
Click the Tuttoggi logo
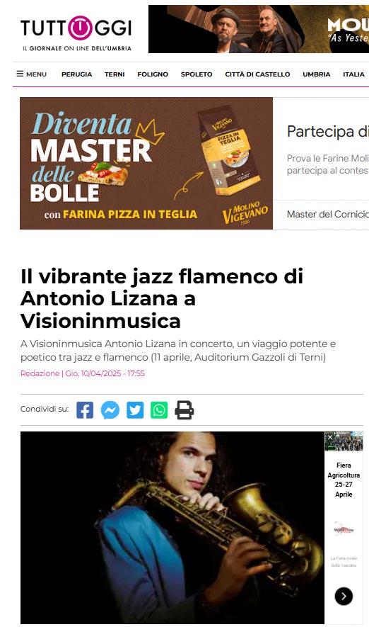point(76,33)
